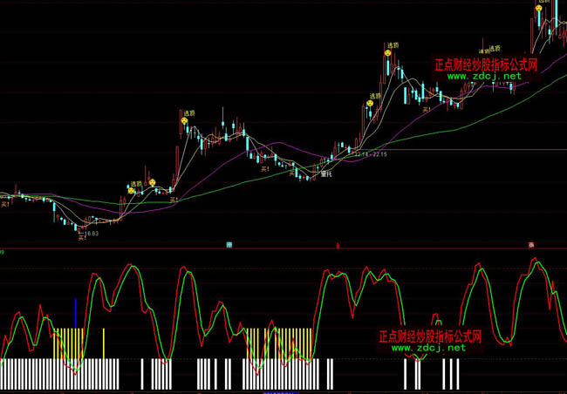
Task: Click the 量托 signal label under the candles
Action: coord(328,173)
